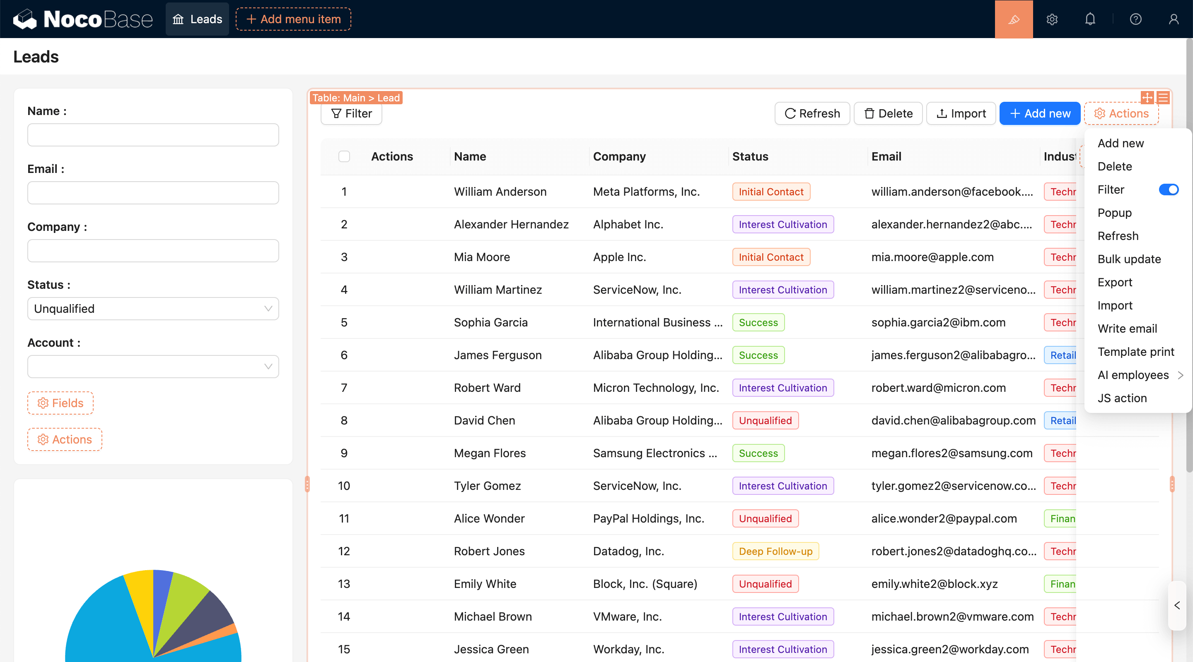
Task: Click Add menu item button
Action: coord(293,19)
